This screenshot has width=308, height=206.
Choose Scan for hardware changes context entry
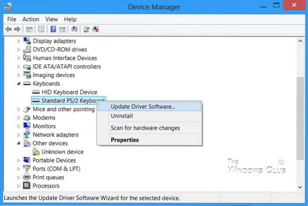point(149,128)
